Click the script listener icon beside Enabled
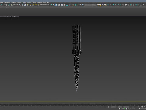The image size is (146, 110). tap(120, 109)
